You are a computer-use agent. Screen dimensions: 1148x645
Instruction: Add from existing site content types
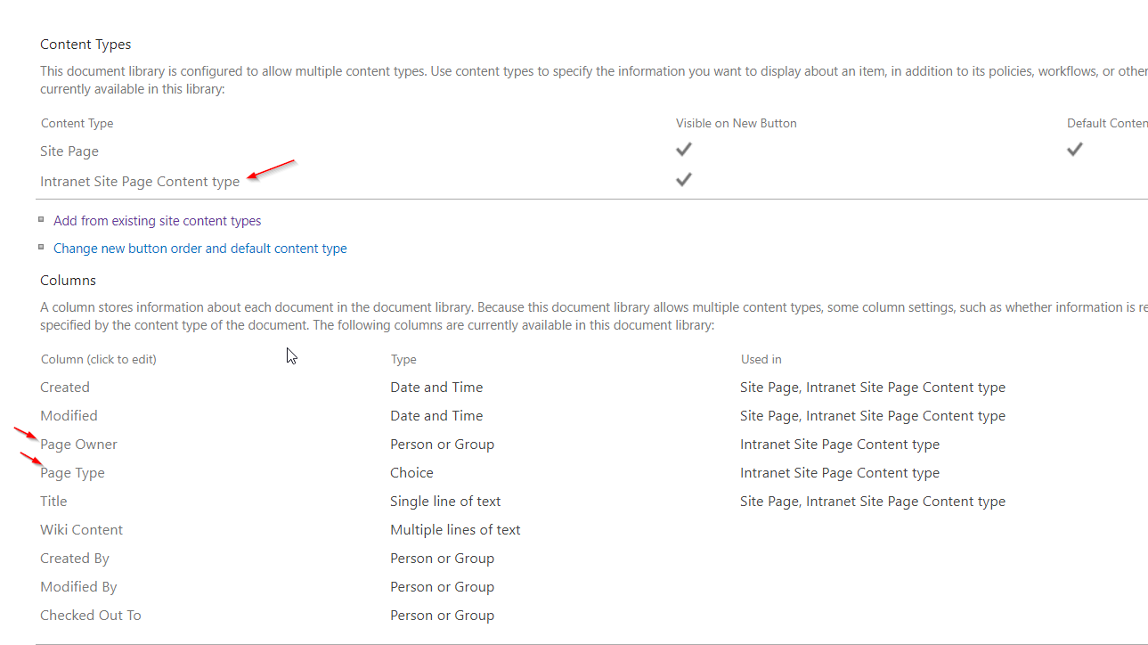tap(157, 221)
